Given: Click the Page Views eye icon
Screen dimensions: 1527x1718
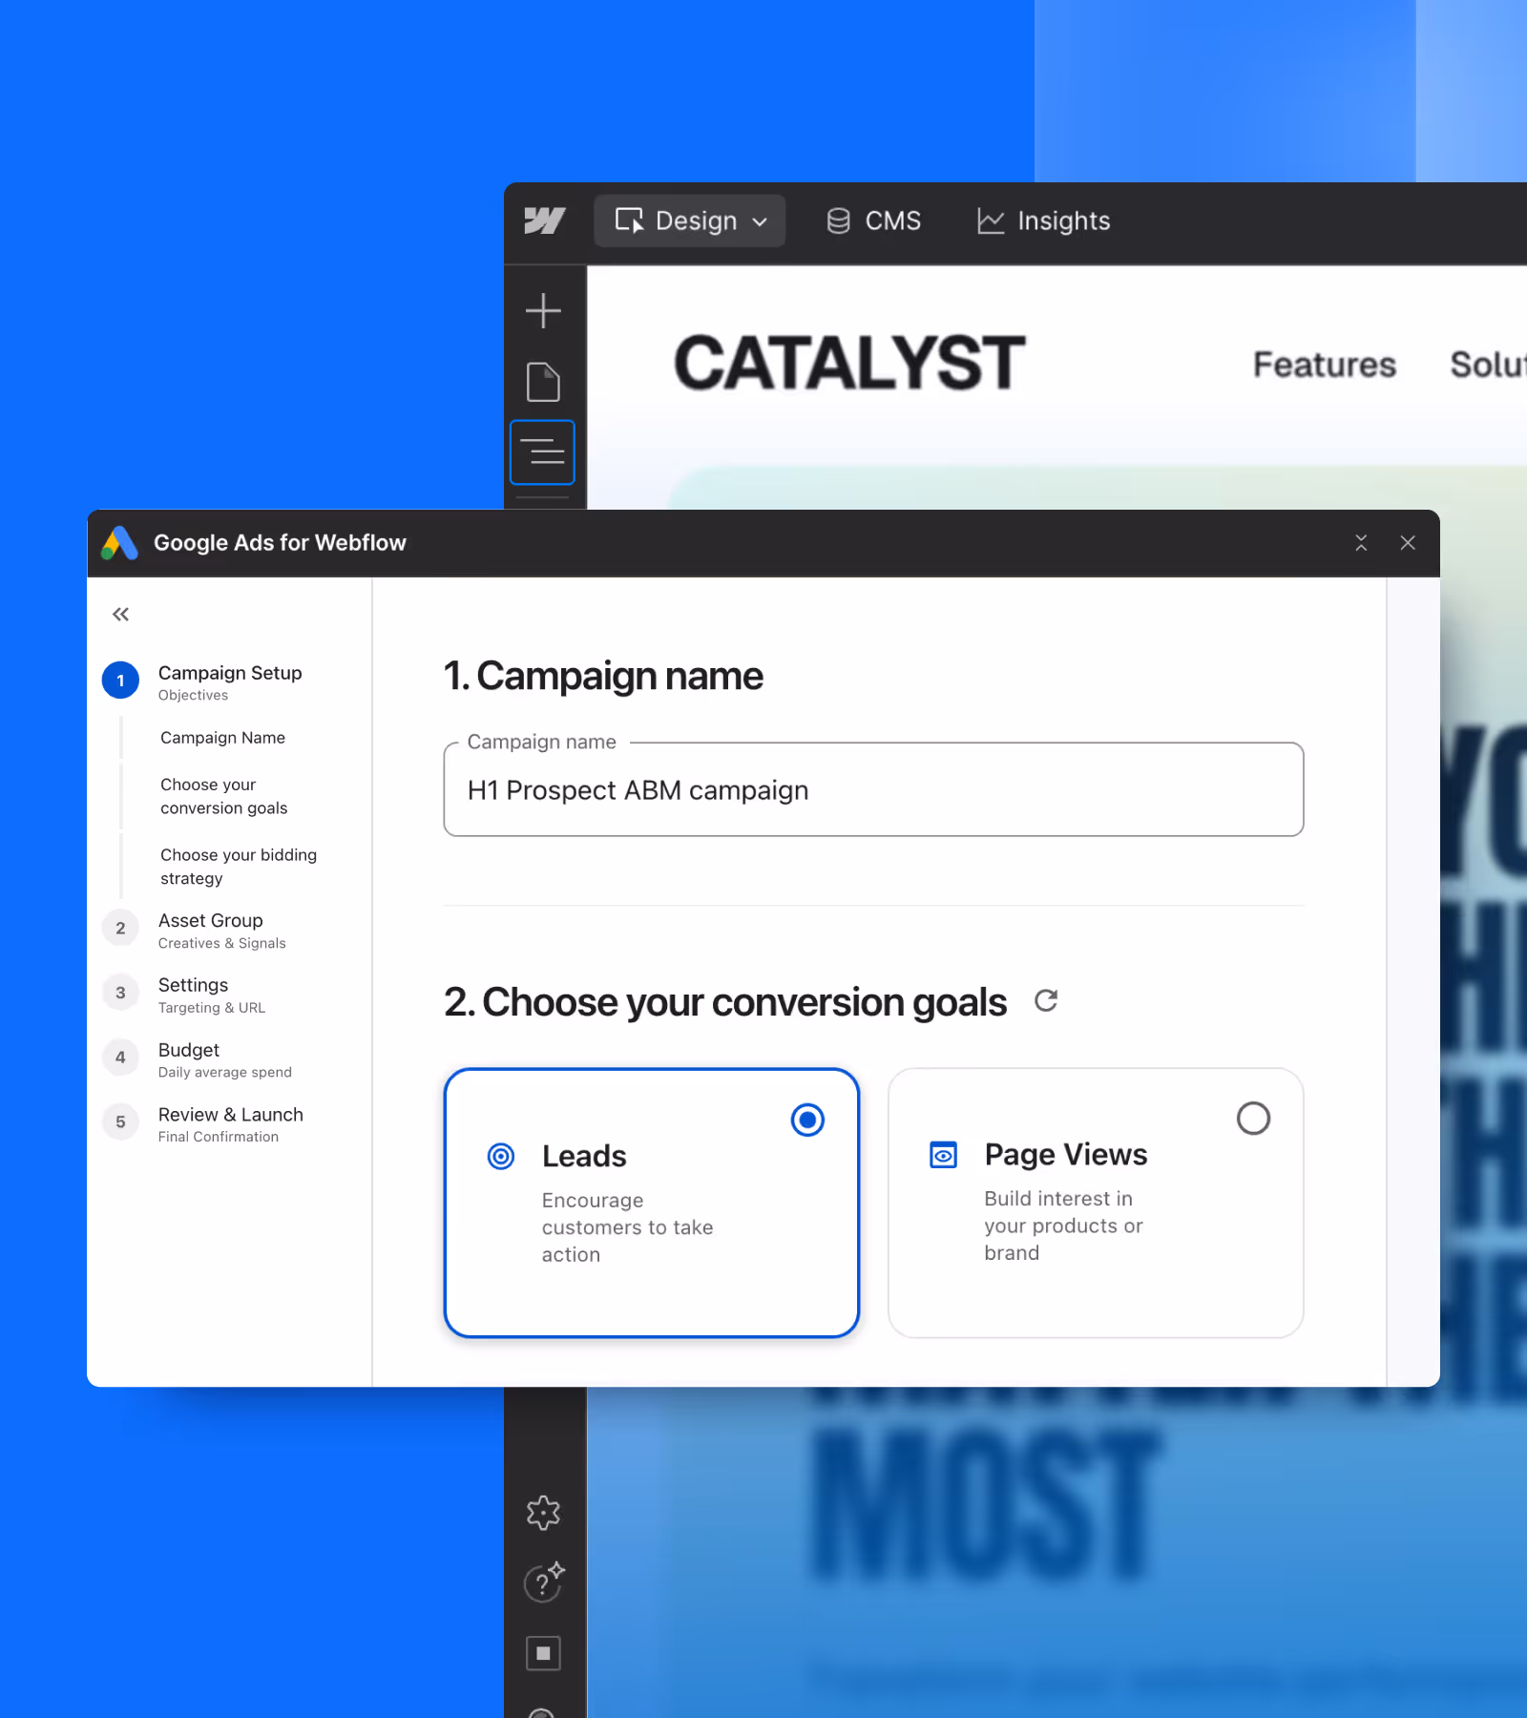Looking at the screenshot, I should point(943,1155).
